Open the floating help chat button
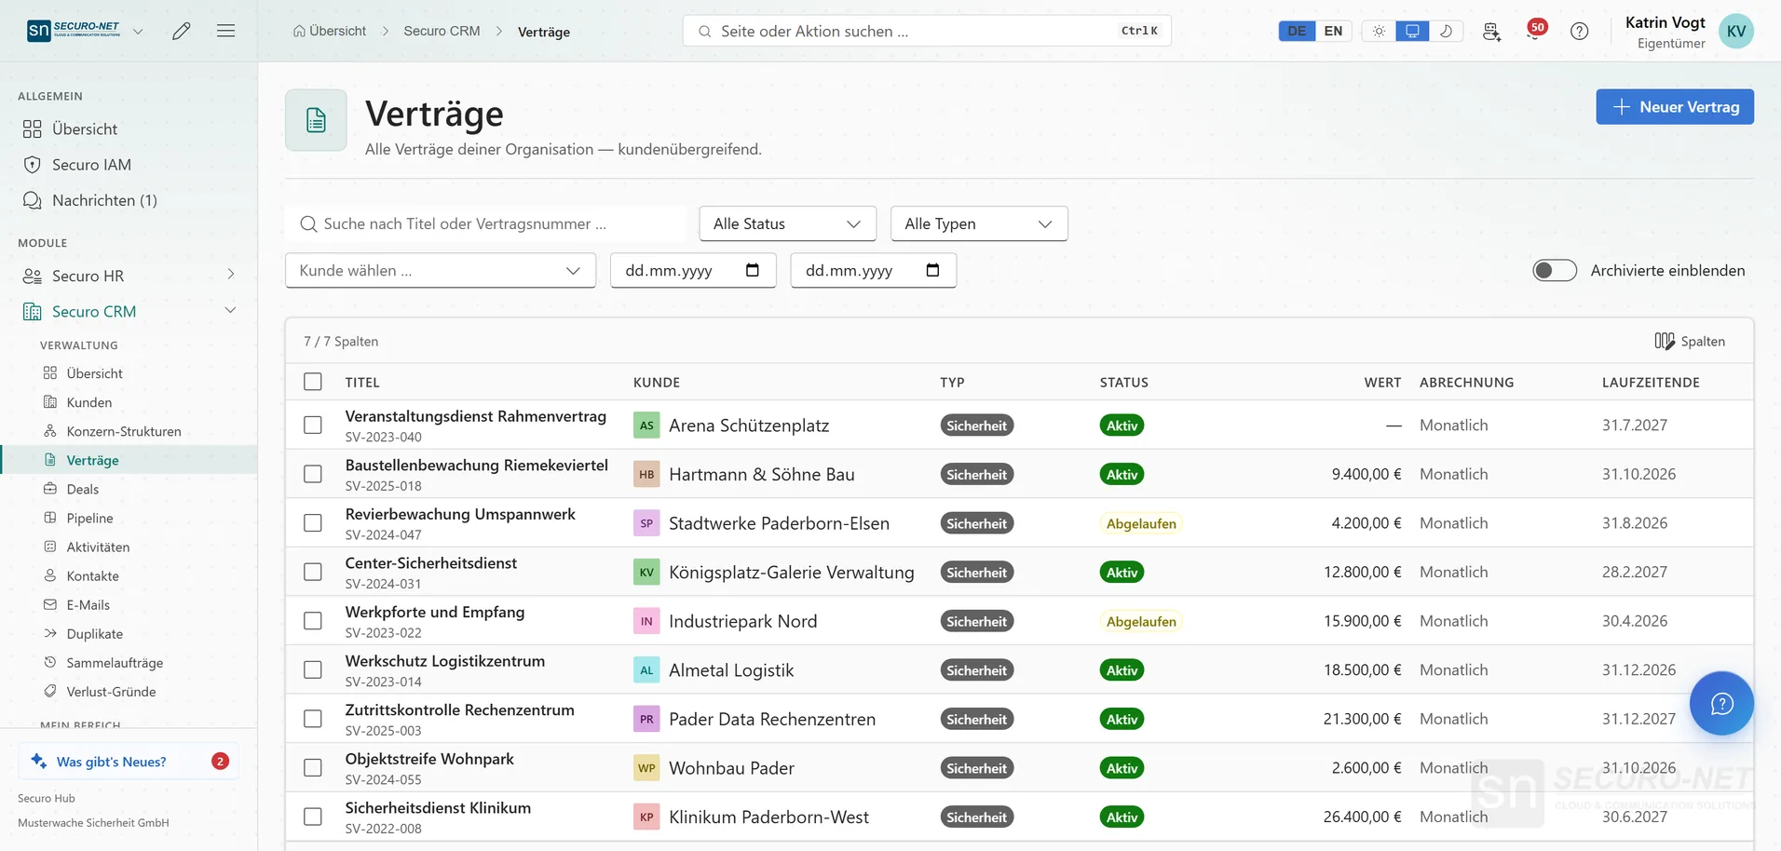The height and width of the screenshot is (851, 1781). pyautogui.click(x=1721, y=703)
